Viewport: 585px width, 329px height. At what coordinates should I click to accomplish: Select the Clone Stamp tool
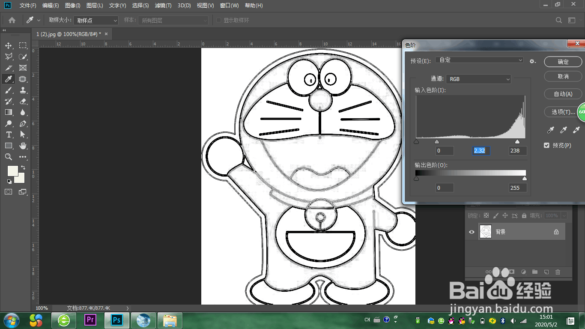tap(23, 90)
